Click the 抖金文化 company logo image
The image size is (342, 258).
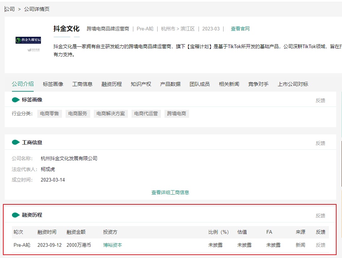[28, 40]
